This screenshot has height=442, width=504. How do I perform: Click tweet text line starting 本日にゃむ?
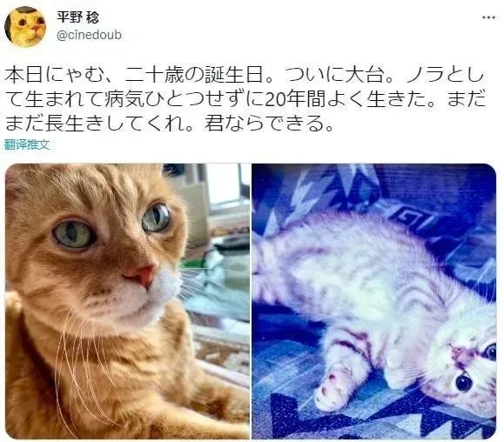coord(245,75)
